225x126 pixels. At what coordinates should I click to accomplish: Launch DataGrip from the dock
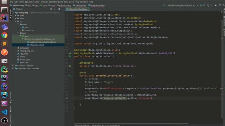tap(5, 78)
